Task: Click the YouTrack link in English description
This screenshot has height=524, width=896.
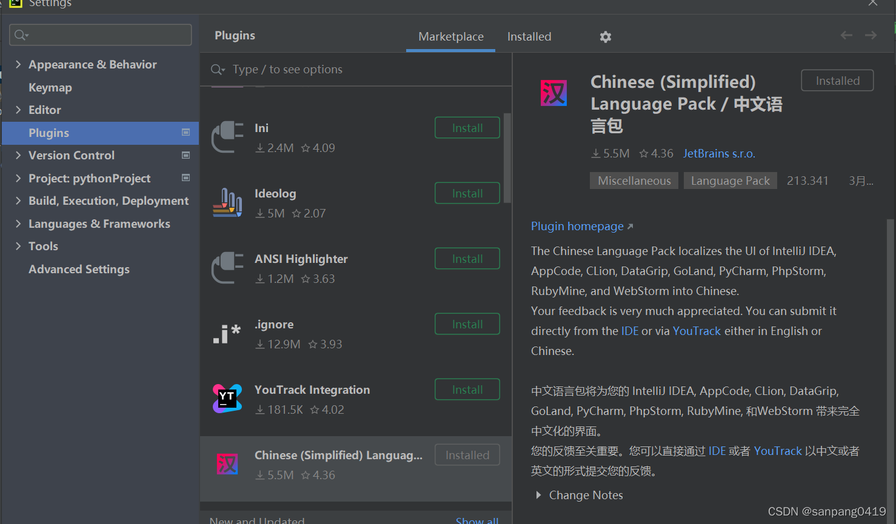Action: tap(697, 331)
